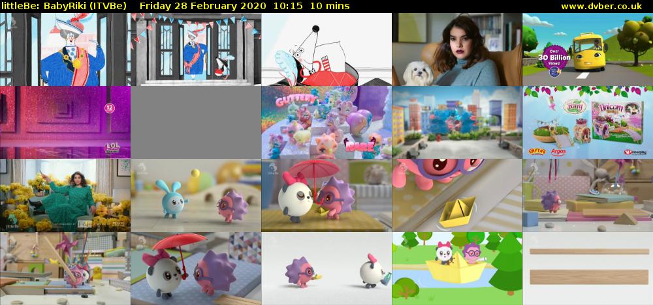
Task: Click the Argos logo in the toy advert
Action: coord(558,152)
